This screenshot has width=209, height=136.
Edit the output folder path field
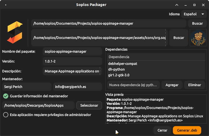38,105
